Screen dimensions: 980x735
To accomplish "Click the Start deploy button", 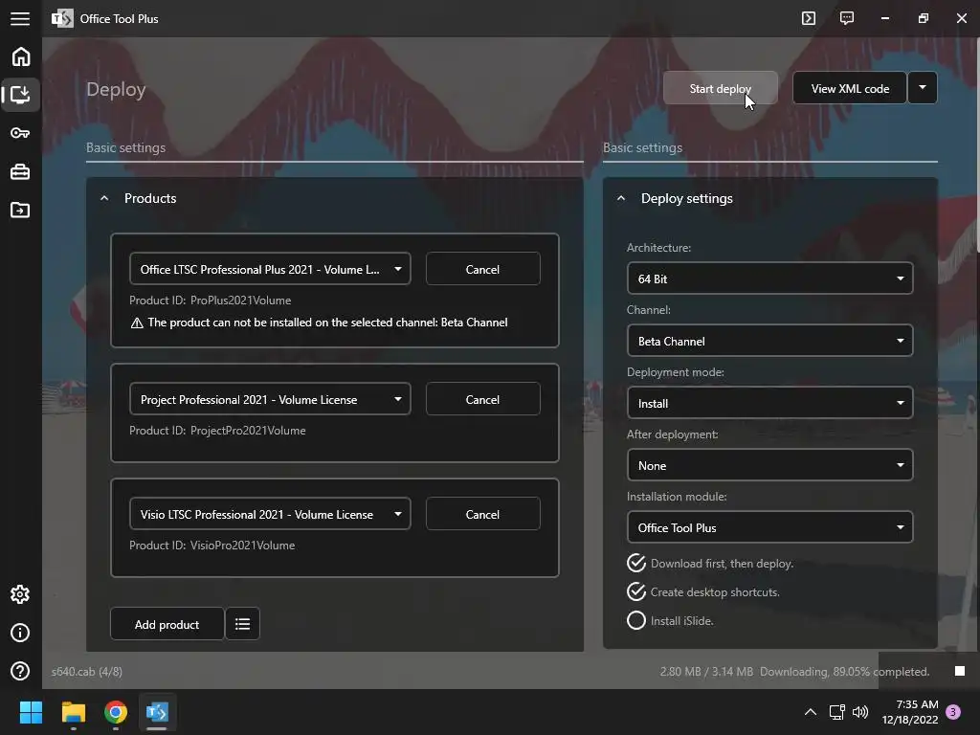I will (721, 88).
